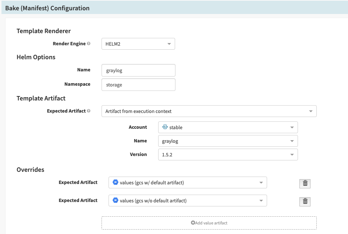Viewport: 348px width, 234px height.
Task: Click the Add value artifact button
Action: tap(209, 223)
